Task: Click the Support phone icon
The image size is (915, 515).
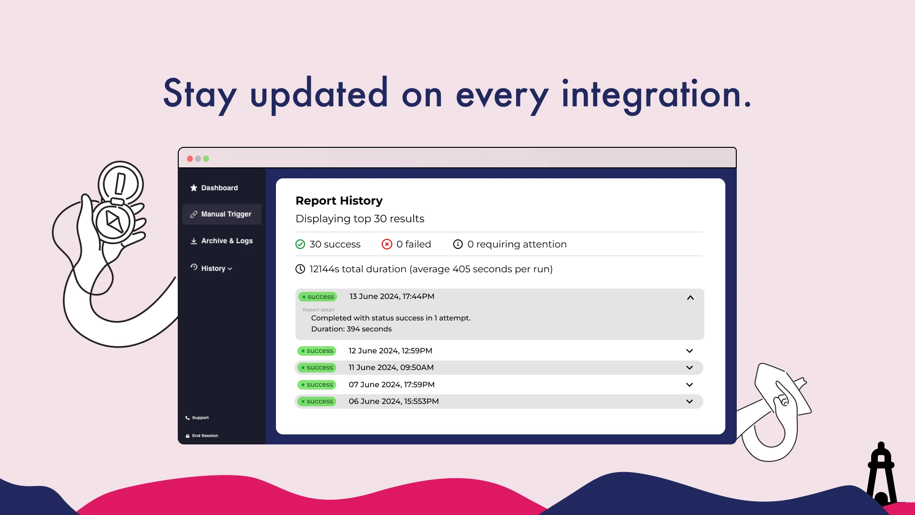Action: pyautogui.click(x=187, y=418)
